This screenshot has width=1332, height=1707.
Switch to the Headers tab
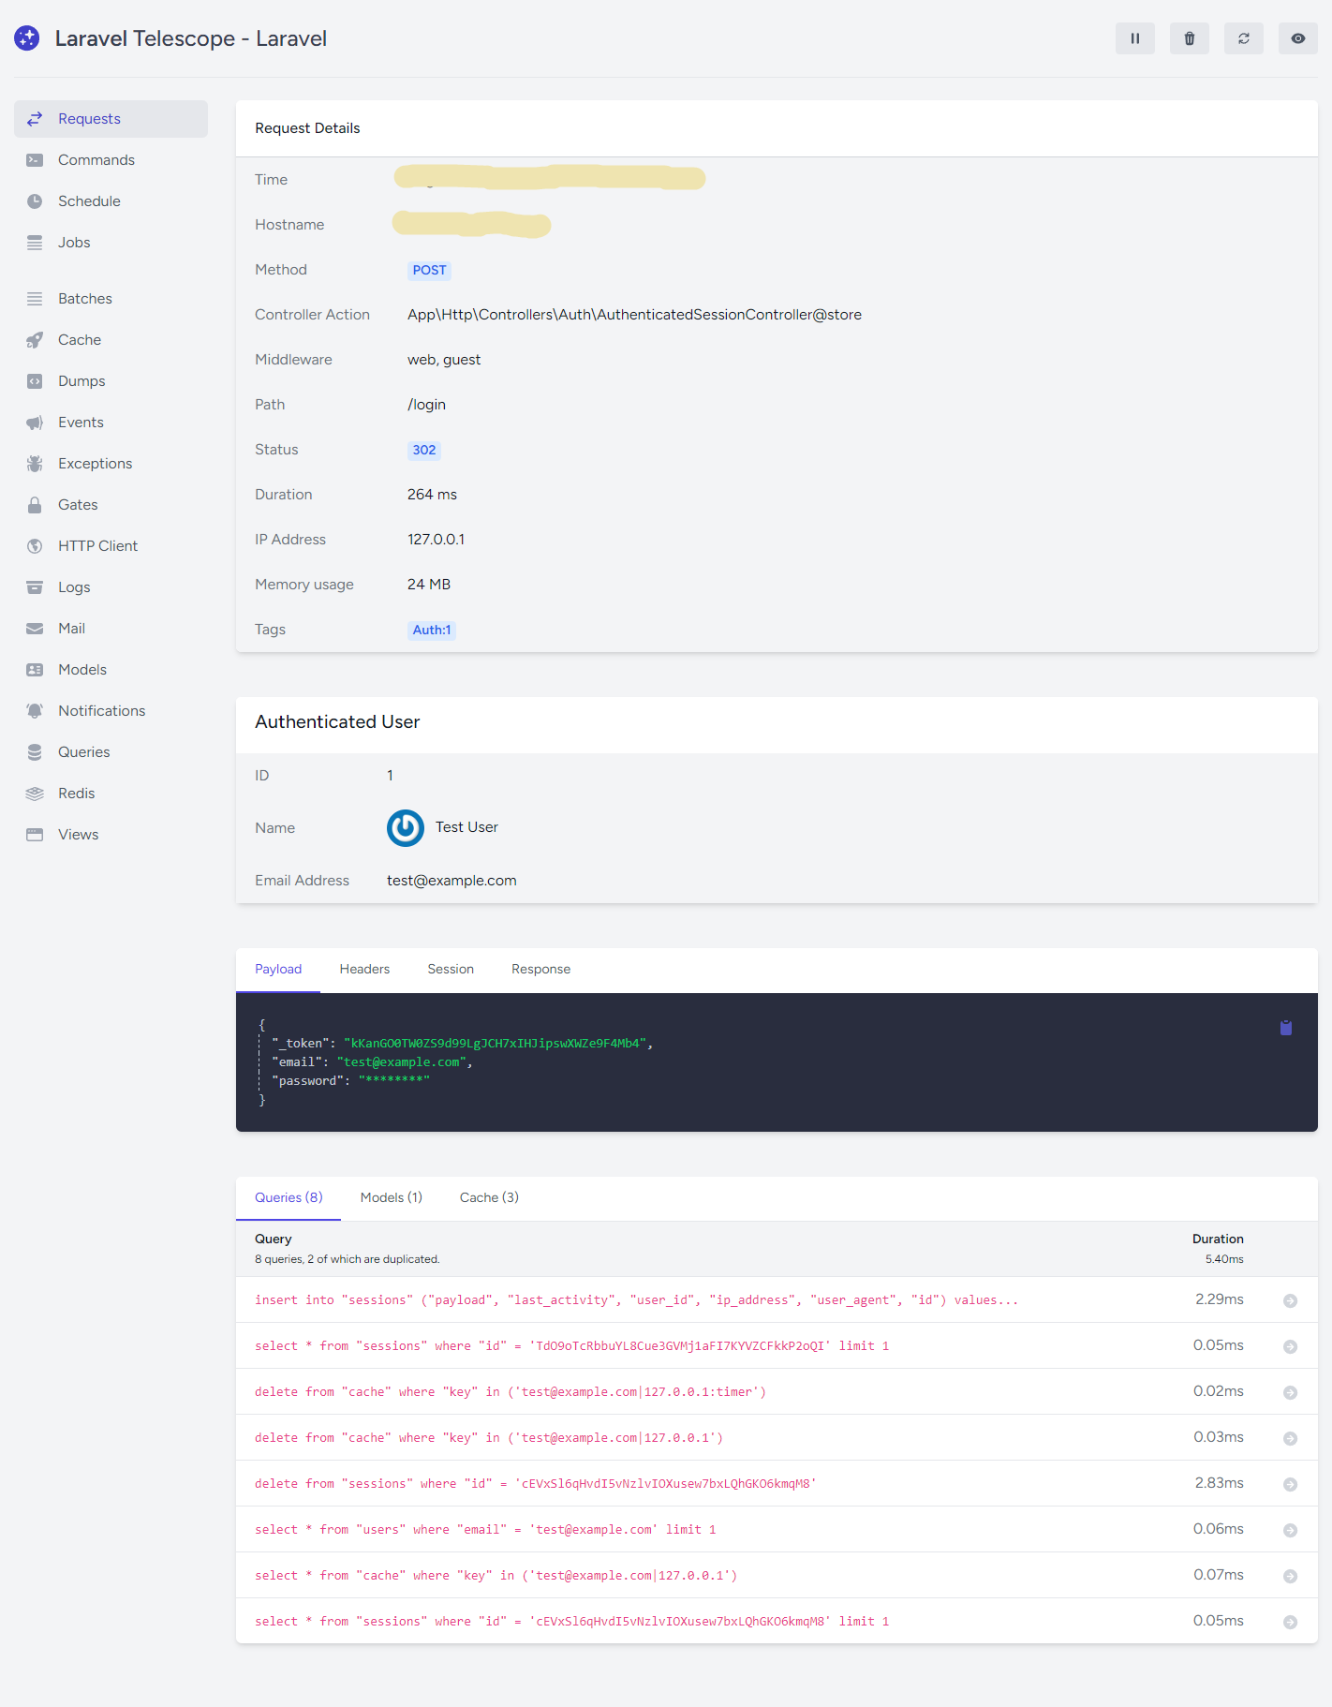364,970
